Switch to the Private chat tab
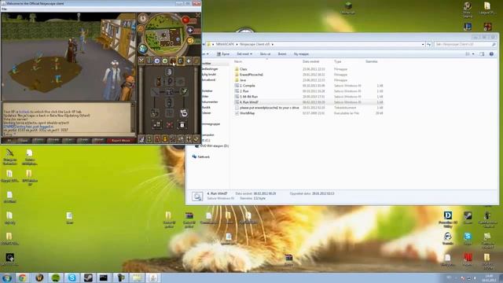503x283 pixels. click(x=53, y=141)
